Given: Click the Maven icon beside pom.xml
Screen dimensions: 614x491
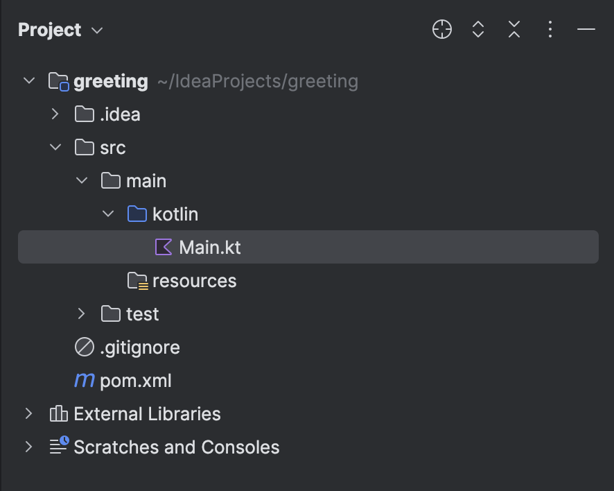Looking at the screenshot, I should click(x=85, y=380).
